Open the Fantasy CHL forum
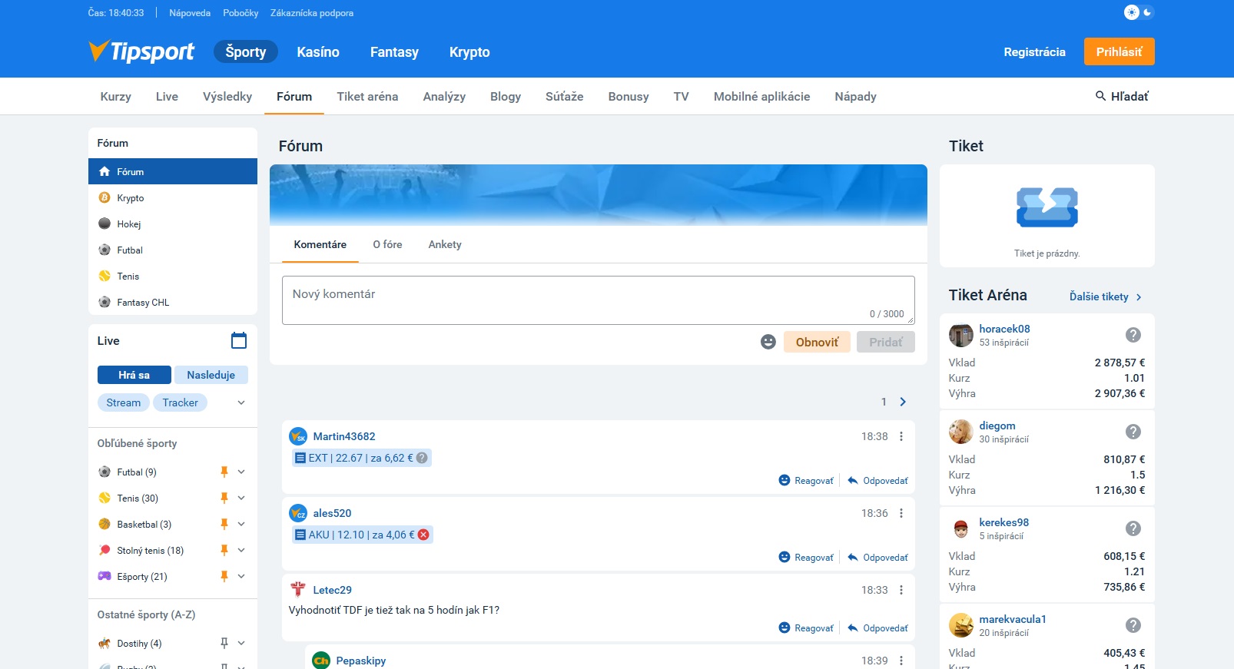 click(x=173, y=302)
